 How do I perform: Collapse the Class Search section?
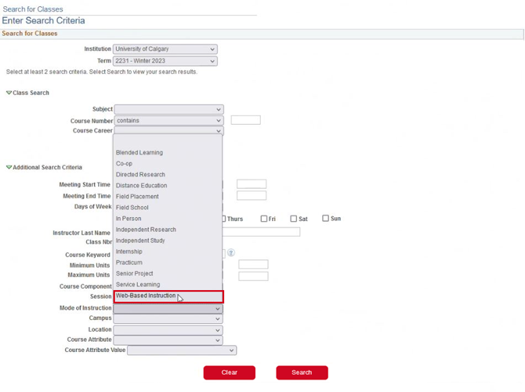[x=9, y=93]
